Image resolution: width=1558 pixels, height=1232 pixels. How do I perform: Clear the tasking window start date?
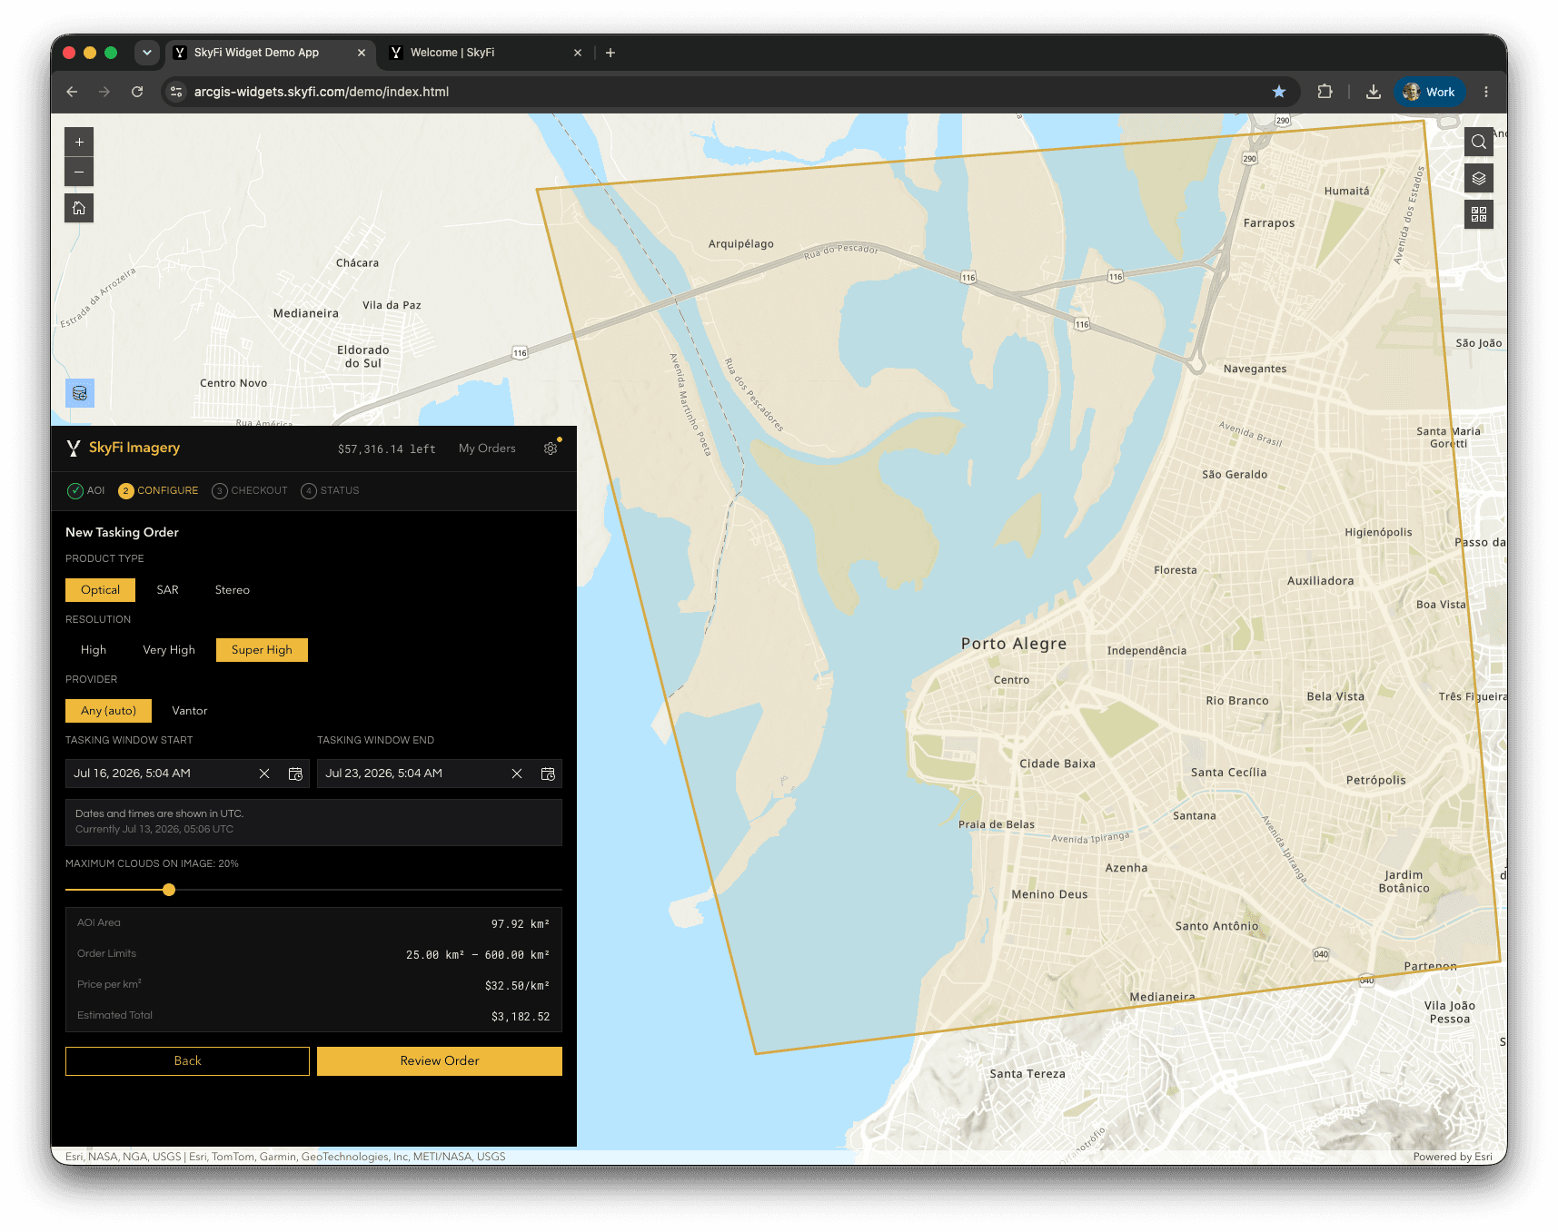pos(264,774)
